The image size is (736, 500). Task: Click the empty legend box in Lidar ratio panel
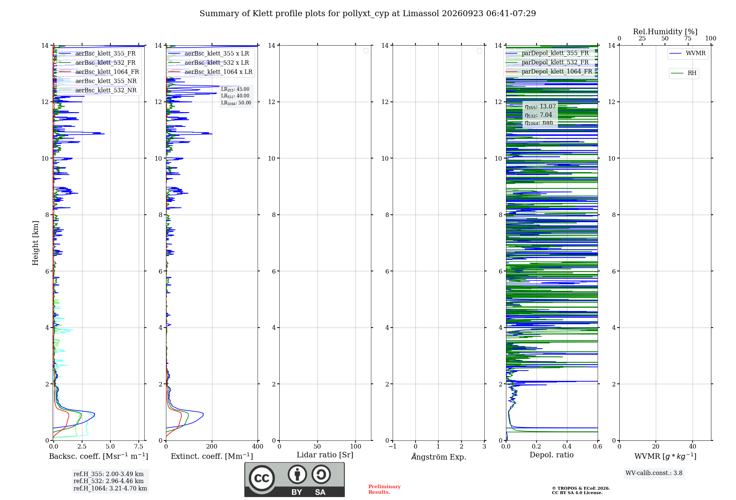point(366,51)
